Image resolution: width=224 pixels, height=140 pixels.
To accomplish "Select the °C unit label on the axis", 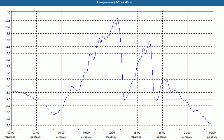I will coord(9,13).
